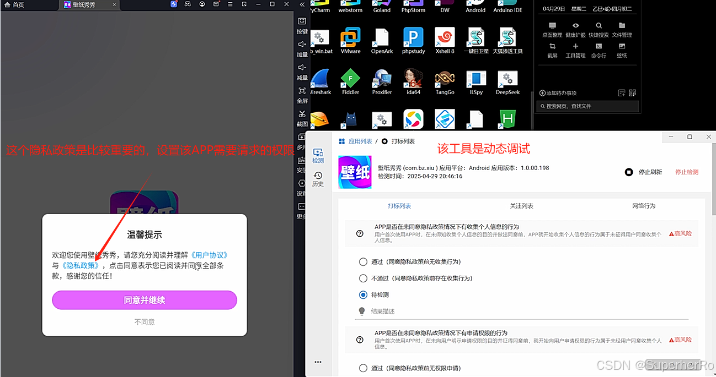Open the gamepad icon in emulator titlebar
The image size is (716, 377).
[x=188, y=4]
